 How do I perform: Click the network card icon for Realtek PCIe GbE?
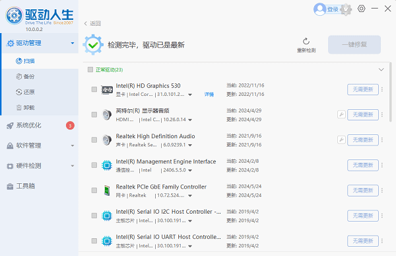(x=107, y=191)
